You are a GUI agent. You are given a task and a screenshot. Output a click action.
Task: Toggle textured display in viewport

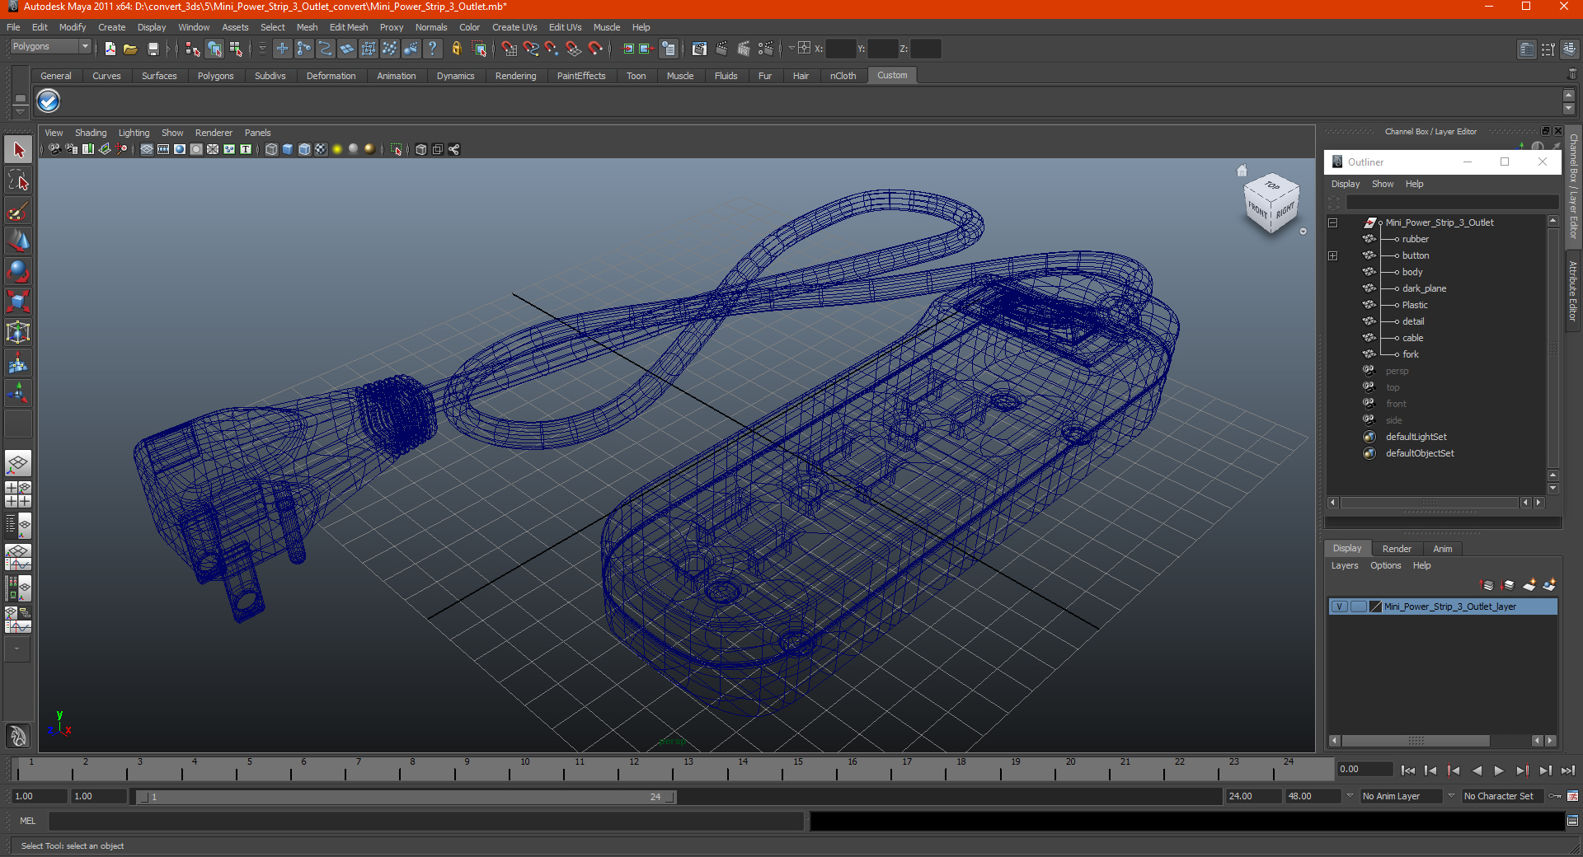click(x=321, y=149)
